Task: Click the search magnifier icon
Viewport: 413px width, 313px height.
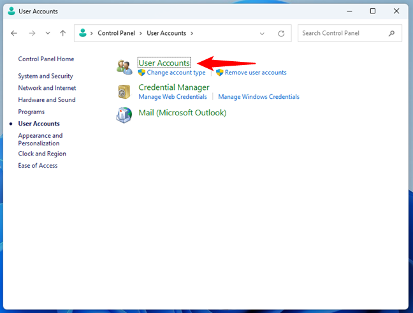Action: pyautogui.click(x=392, y=33)
